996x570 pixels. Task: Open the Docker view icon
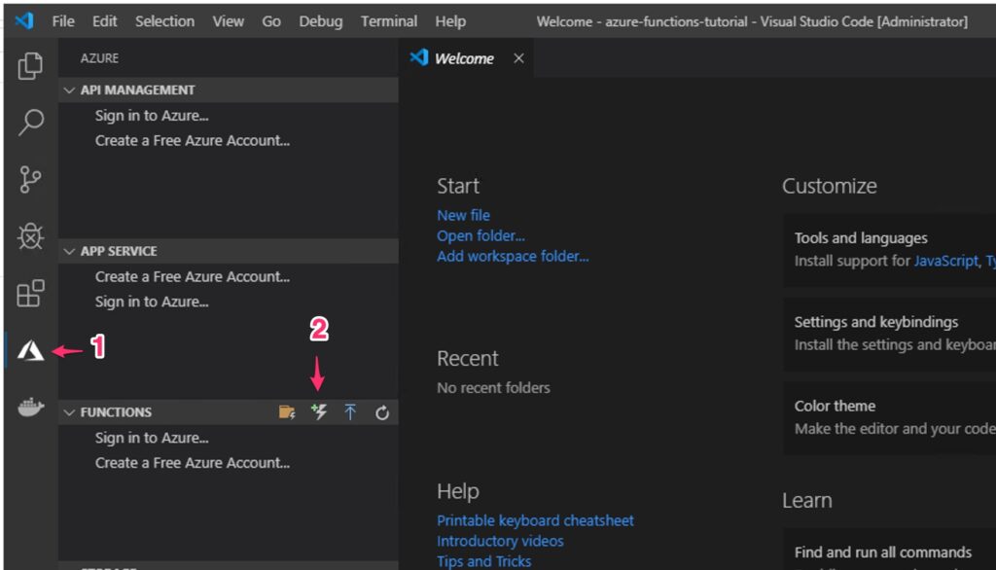point(30,408)
